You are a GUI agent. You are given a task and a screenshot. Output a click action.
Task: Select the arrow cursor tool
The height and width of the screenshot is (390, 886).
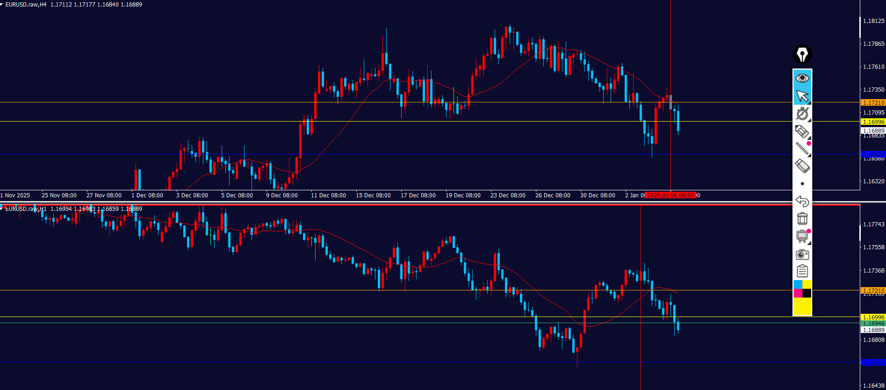(x=802, y=96)
